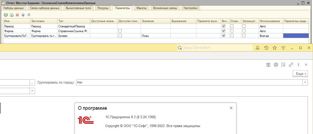Screen dimensions: 313x134
Task: Move parameter up with blue arrow icon
Action: click(23, 15)
